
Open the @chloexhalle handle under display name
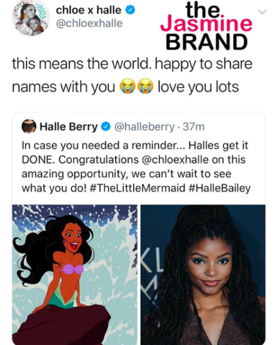point(89,24)
